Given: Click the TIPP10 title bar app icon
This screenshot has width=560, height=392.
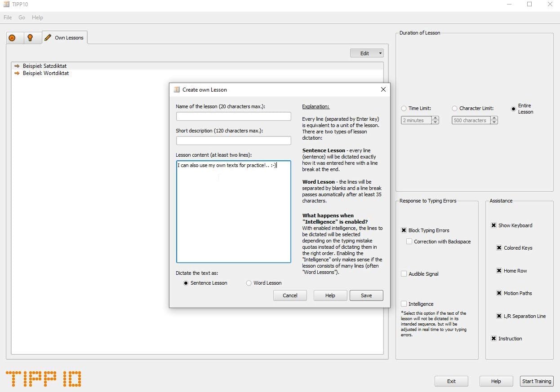Looking at the screenshot, I should 6,4.
